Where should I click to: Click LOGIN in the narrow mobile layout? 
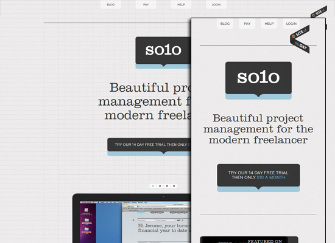coord(291,24)
